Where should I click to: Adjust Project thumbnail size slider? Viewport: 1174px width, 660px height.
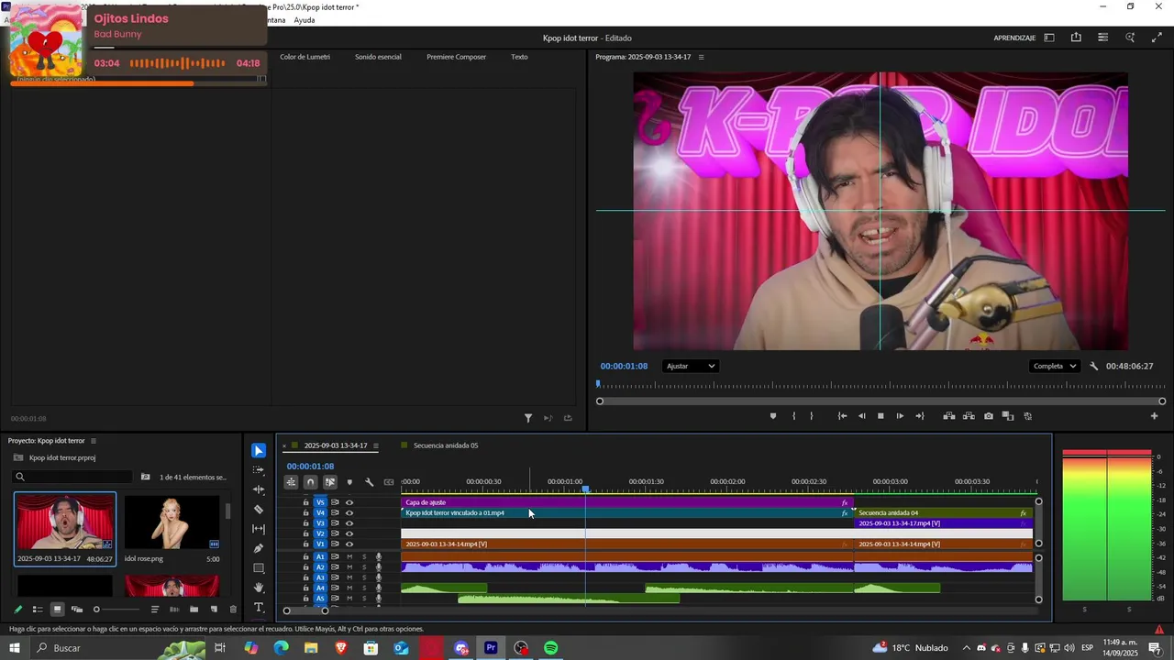(x=117, y=610)
